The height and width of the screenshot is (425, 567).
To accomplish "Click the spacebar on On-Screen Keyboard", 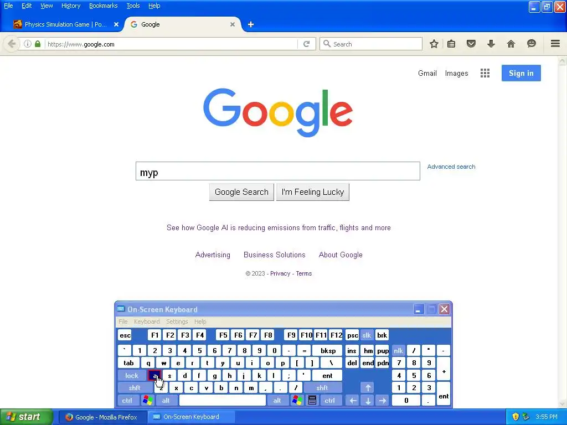I will (x=223, y=400).
